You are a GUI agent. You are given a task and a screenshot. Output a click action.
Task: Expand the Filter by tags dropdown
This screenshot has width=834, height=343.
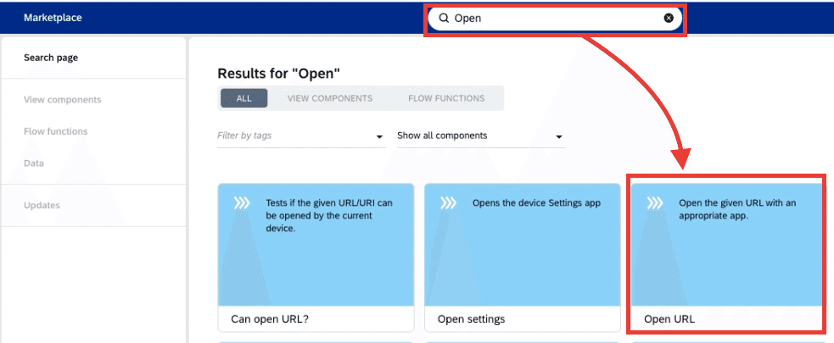pyautogui.click(x=301, y=136)
